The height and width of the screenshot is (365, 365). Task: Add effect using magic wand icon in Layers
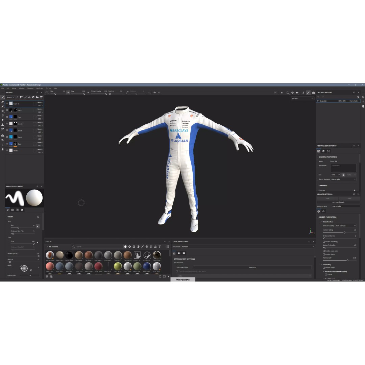click(17, 97)
